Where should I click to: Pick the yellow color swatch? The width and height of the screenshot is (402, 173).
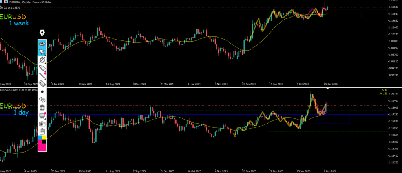[45, 138]
